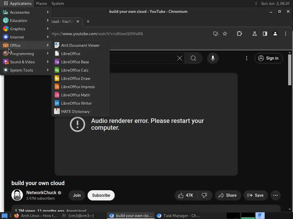Launch LibreOffice from the Office submenu
The image size is (293, 219).
[x=80, y=54]
